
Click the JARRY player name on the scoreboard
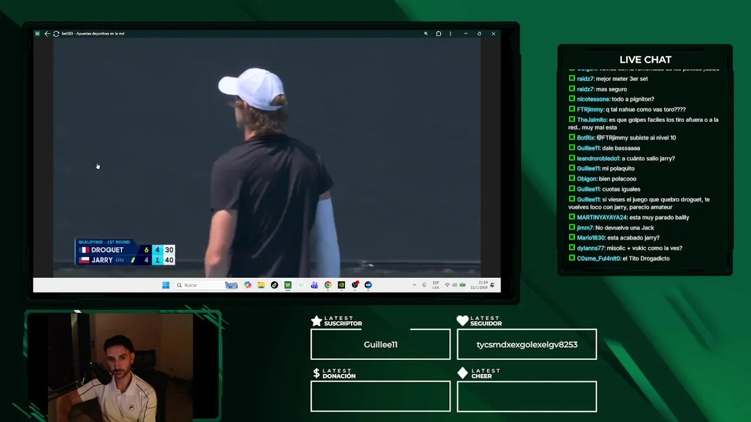[102, 260]
